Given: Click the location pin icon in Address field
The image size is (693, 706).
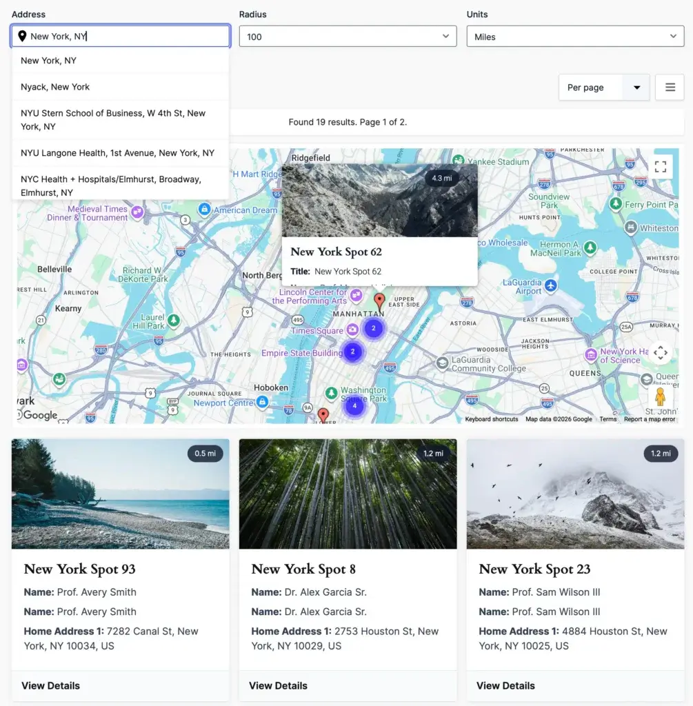Looking at the screenshot, I should pos(21,36).
